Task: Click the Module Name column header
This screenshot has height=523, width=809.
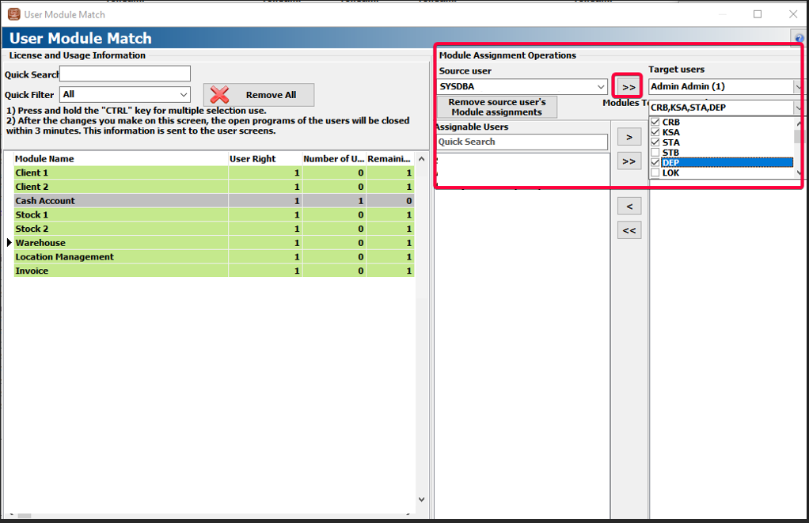Action: click(x=119, y=159)
